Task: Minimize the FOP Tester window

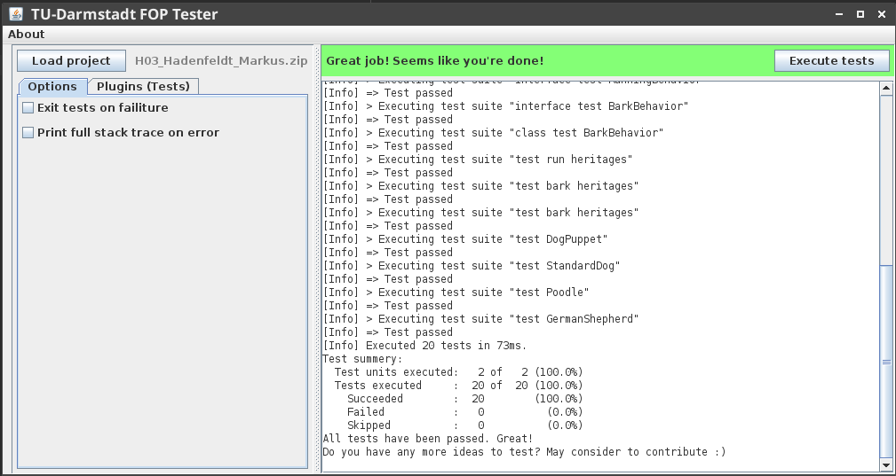Action: click(x=839, y=14)
